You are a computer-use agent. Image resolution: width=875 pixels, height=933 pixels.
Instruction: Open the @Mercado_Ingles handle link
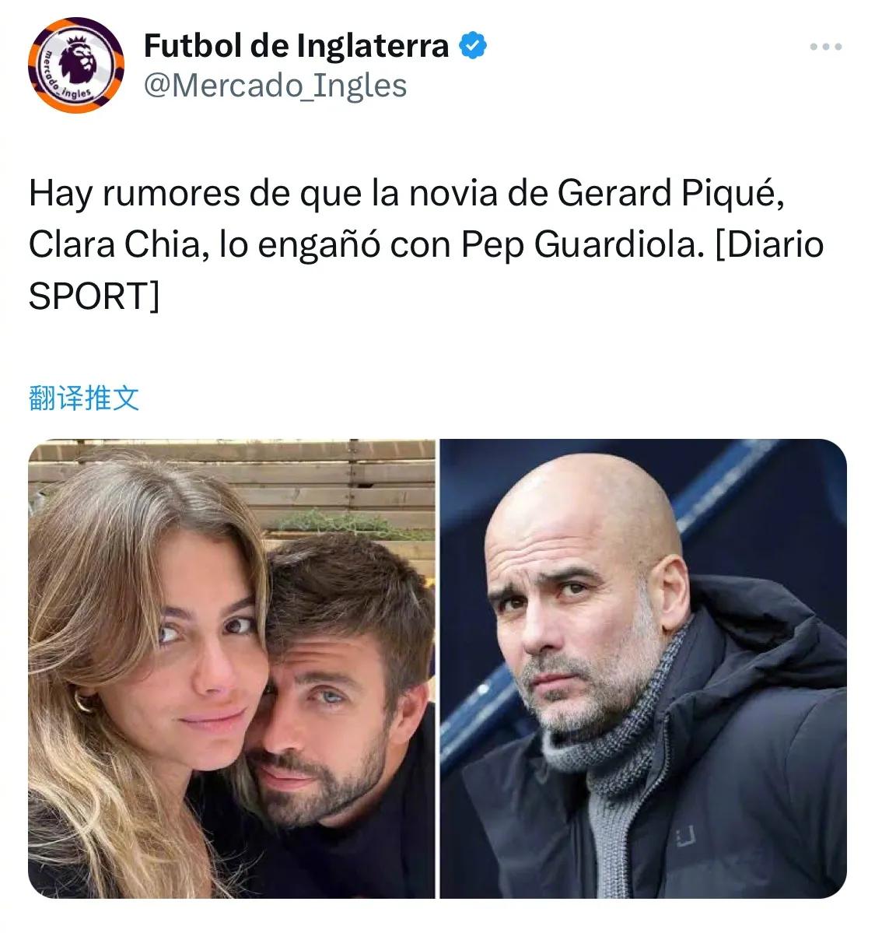[275, 86]
